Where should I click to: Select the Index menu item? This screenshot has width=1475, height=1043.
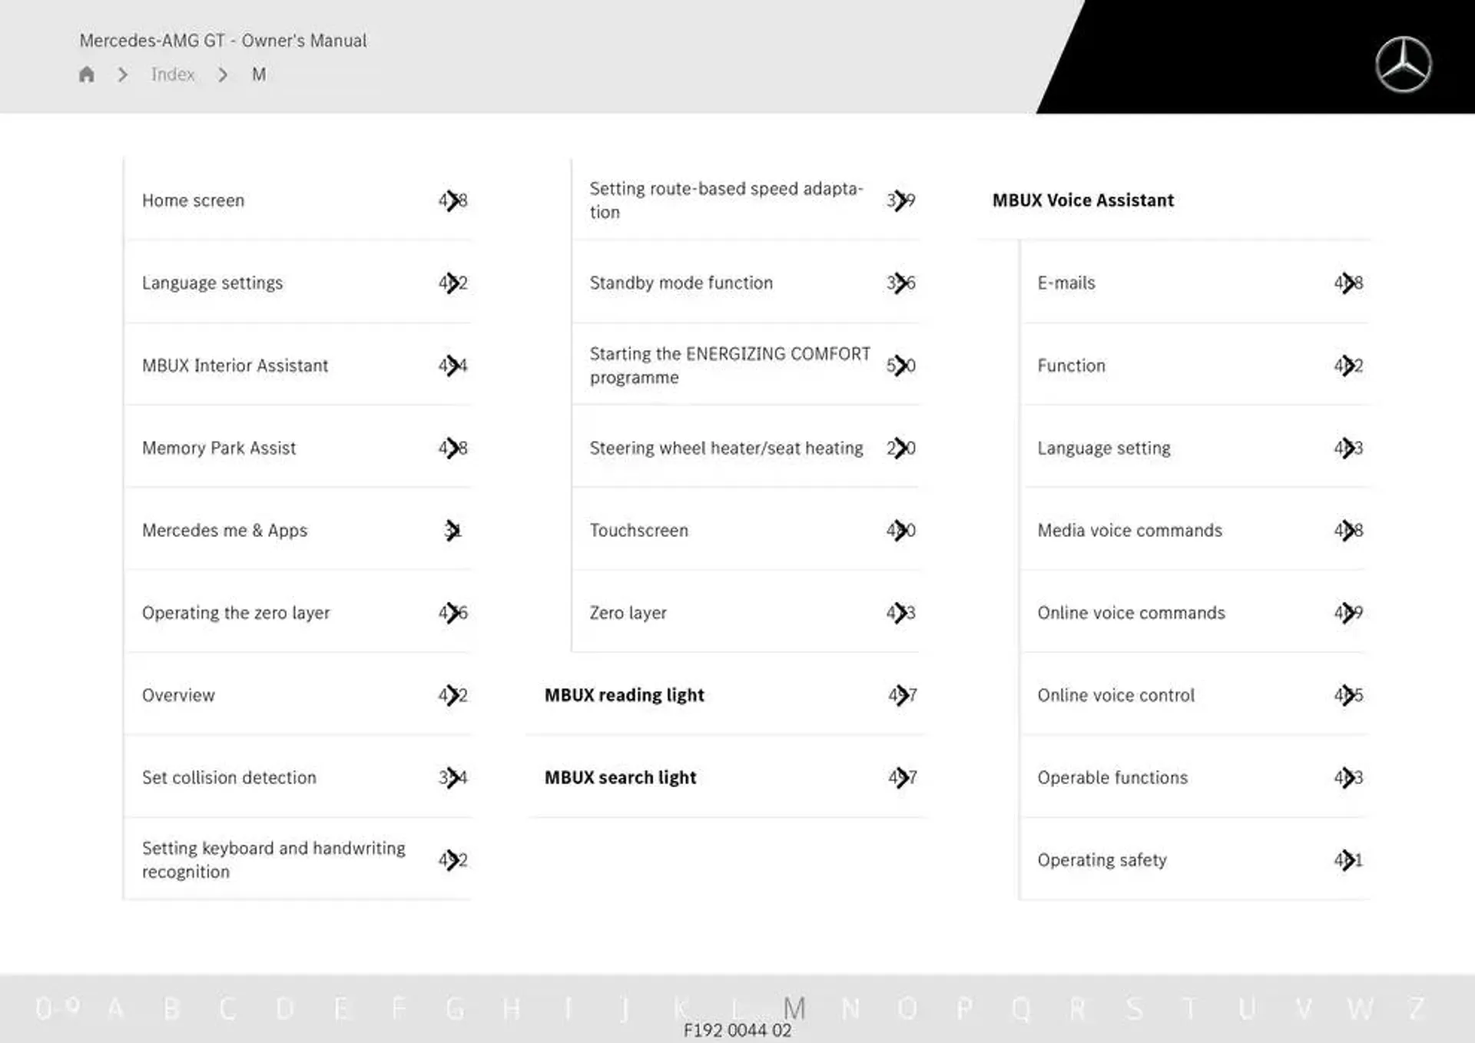pos(173,74)
